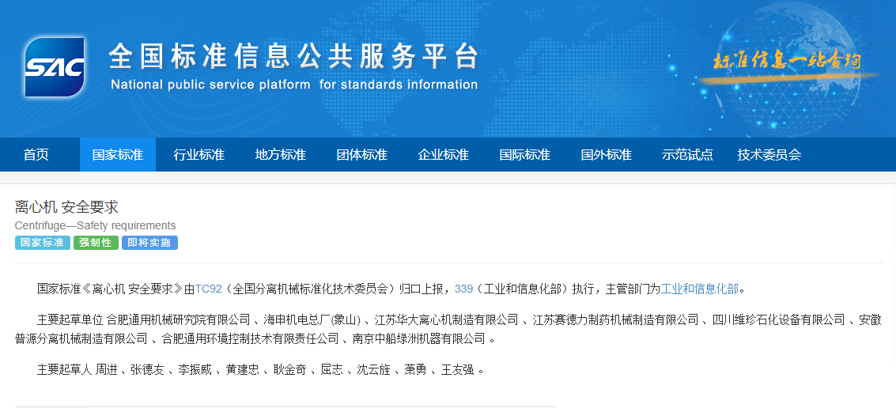Screen dimensions: 896x408
Task: Open the 339 department code link
Action: click(463, 289)
